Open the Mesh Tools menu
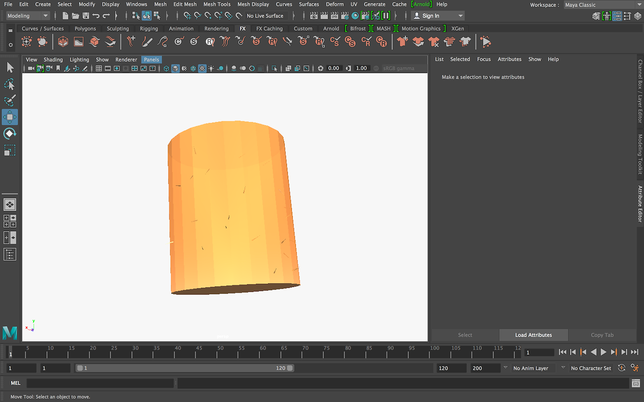The image size is (644, 402). 217,4
